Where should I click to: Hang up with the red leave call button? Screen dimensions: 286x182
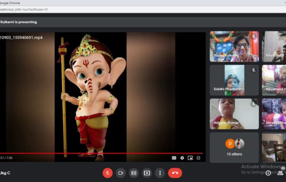(175, 173)
